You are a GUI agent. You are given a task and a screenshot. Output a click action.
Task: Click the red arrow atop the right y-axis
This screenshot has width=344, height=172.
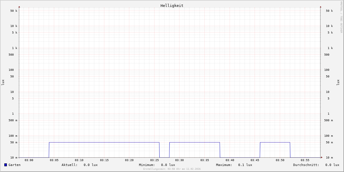(320, 7)
